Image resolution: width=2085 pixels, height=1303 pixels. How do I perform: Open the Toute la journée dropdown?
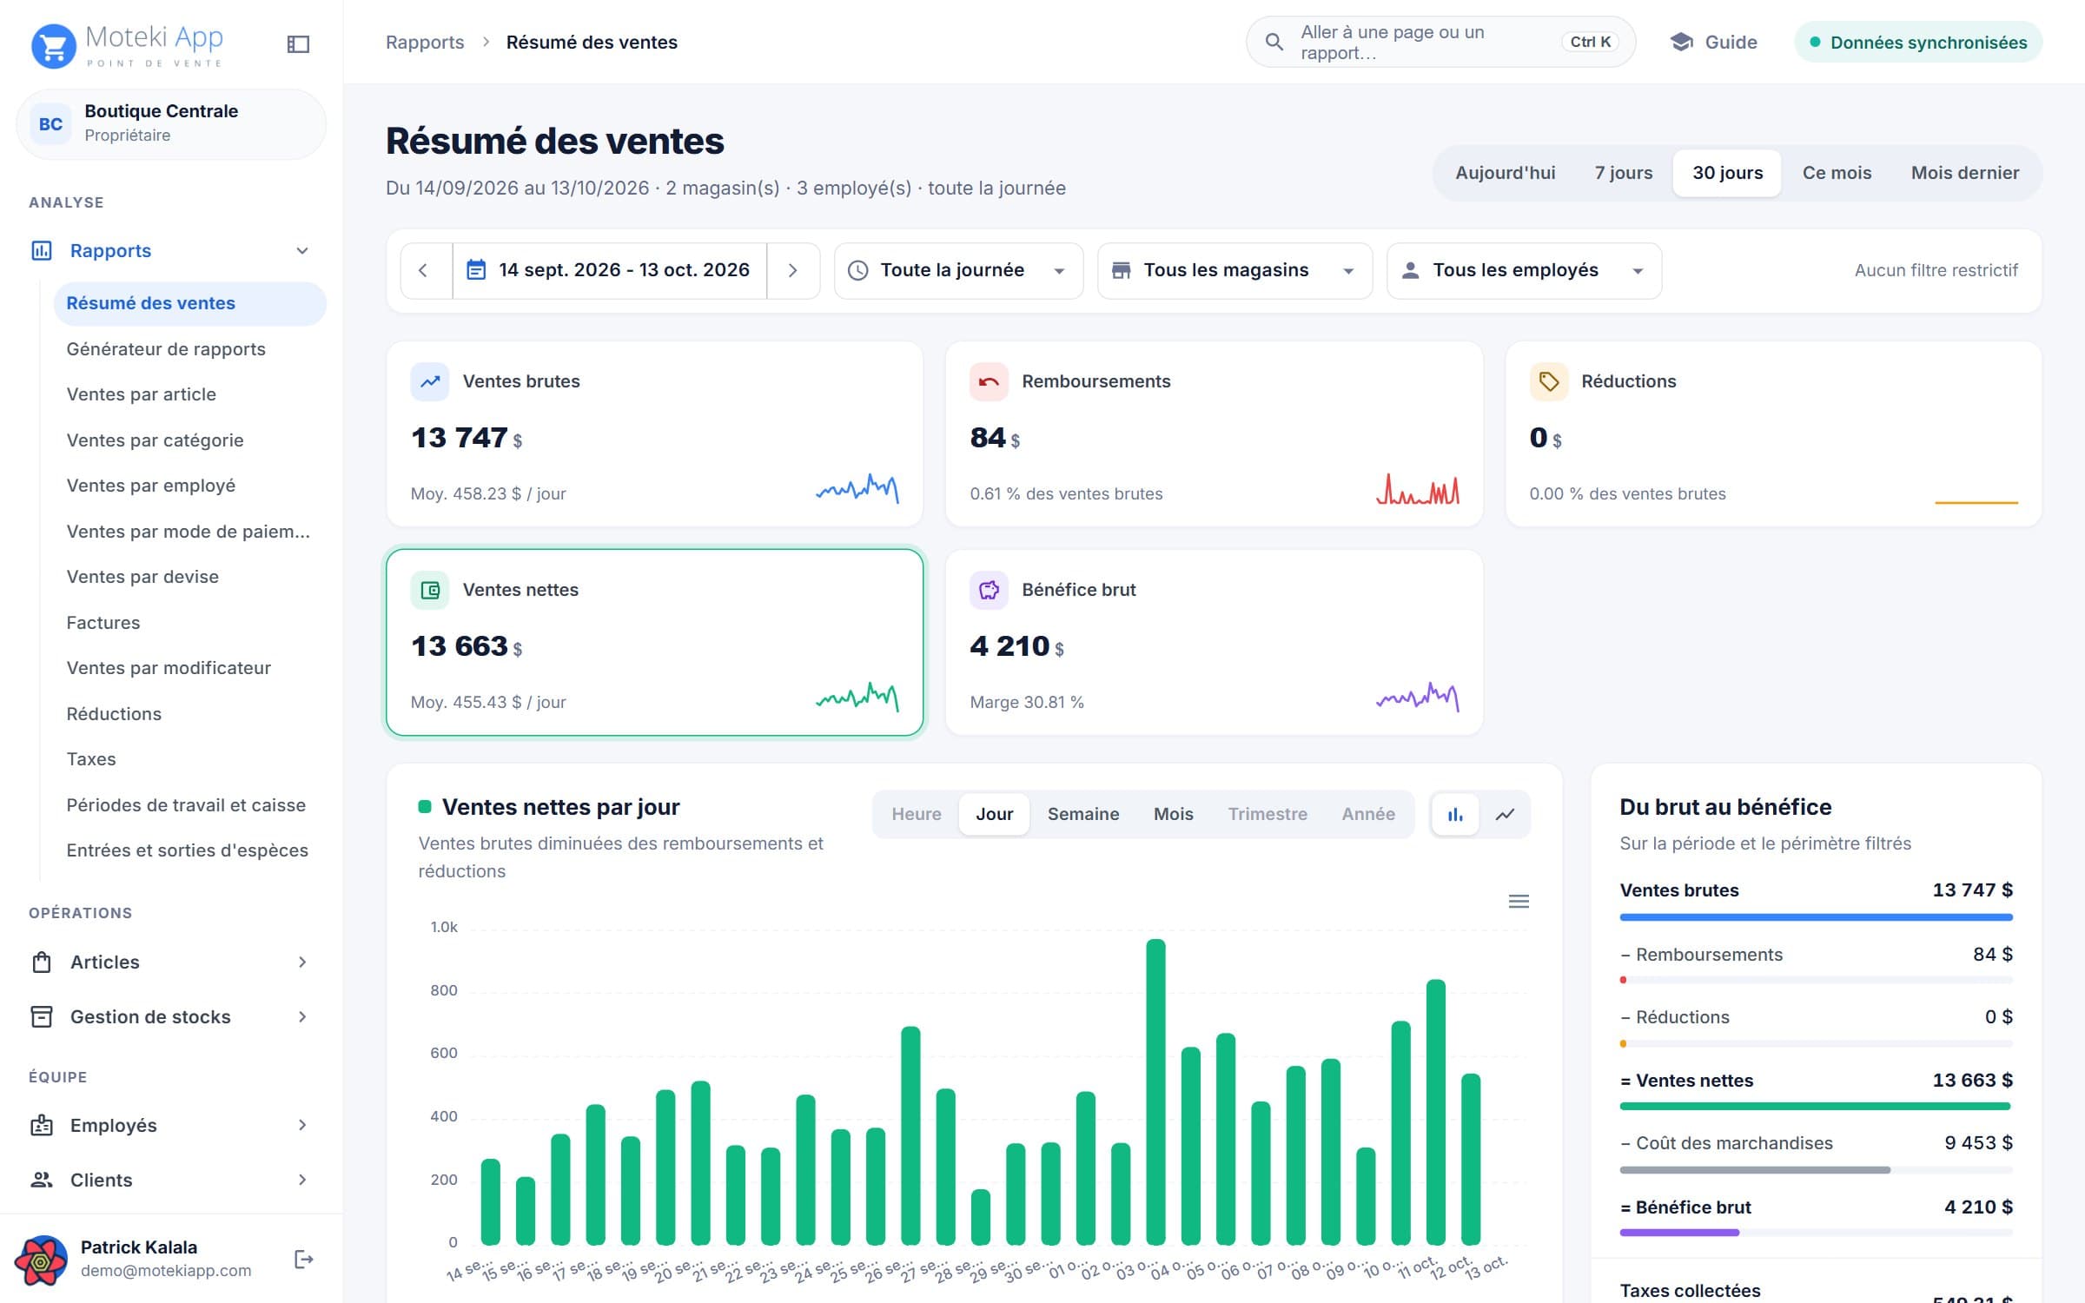click(x=958, y=270)
